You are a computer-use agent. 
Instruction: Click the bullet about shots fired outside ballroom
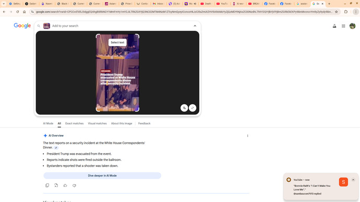pos(84,160)
